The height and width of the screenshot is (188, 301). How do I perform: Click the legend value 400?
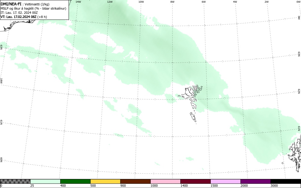coord(63,186)
